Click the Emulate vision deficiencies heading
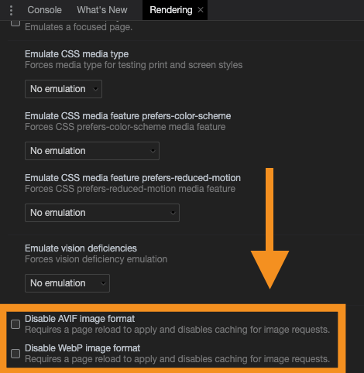 click(x=81, y=248)
